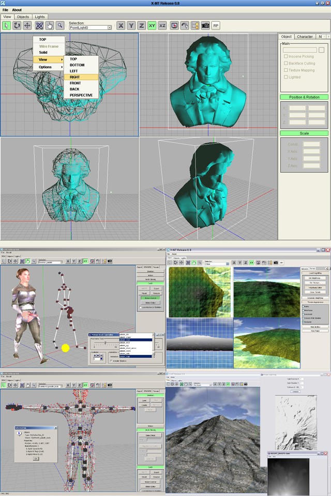Open Selection combo in four-view terrain window
The width and height of the screenshot is (331, 496).
pos(217,263)
